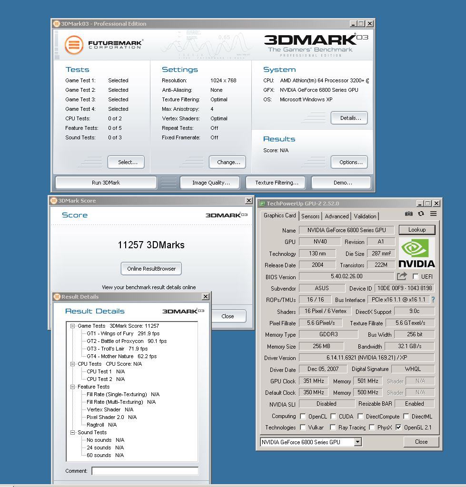Toggle the Ray Tracing checkbox
This screenshot has width=466, height=487.
point(333,428)
